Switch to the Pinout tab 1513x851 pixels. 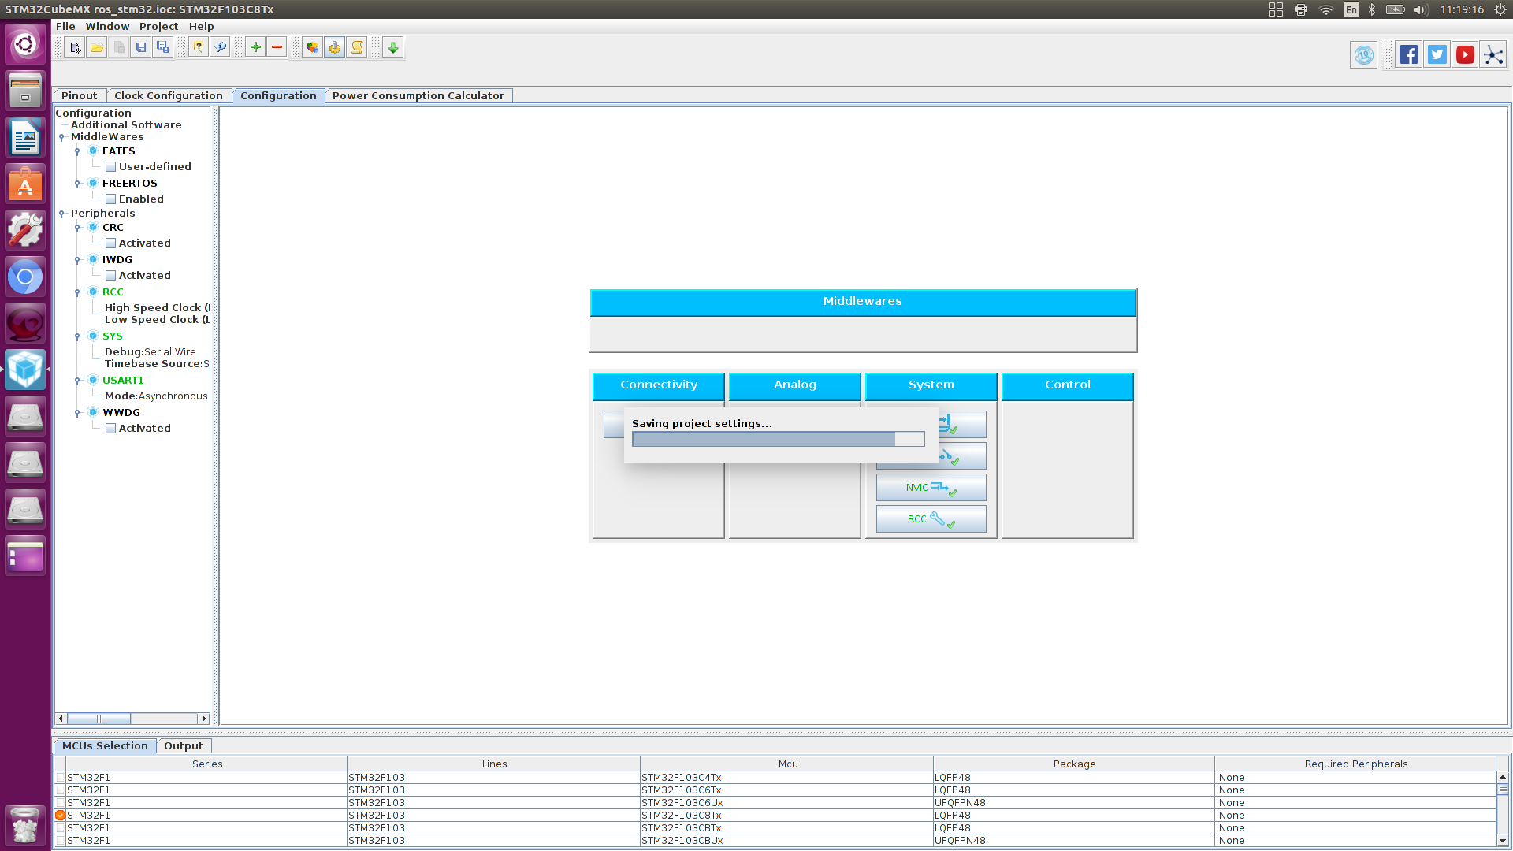pyautogui.click(x=79, y=95)
